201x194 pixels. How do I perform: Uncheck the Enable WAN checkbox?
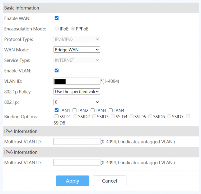pos(57,18)
